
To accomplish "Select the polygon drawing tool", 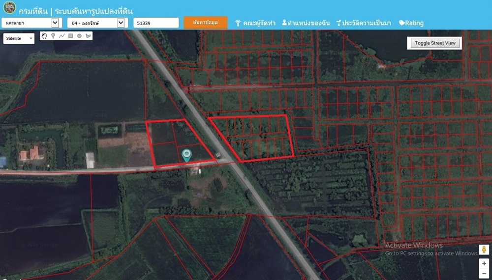I will pos(88,36).
